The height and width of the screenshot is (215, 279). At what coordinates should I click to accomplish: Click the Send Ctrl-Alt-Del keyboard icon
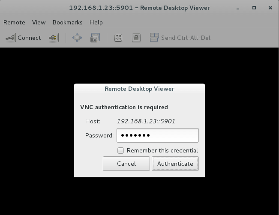point(154,38)
